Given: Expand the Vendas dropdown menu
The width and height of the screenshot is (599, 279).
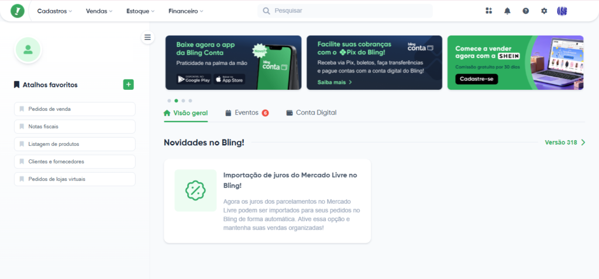Looking at the screenshot, I should 99,11.
